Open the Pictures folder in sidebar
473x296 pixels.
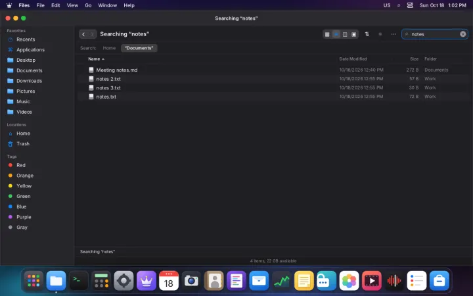coord(37,91)
